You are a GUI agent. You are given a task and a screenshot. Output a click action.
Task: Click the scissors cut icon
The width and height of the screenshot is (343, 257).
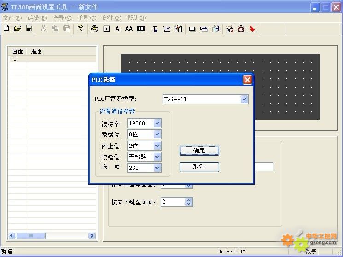43,29
